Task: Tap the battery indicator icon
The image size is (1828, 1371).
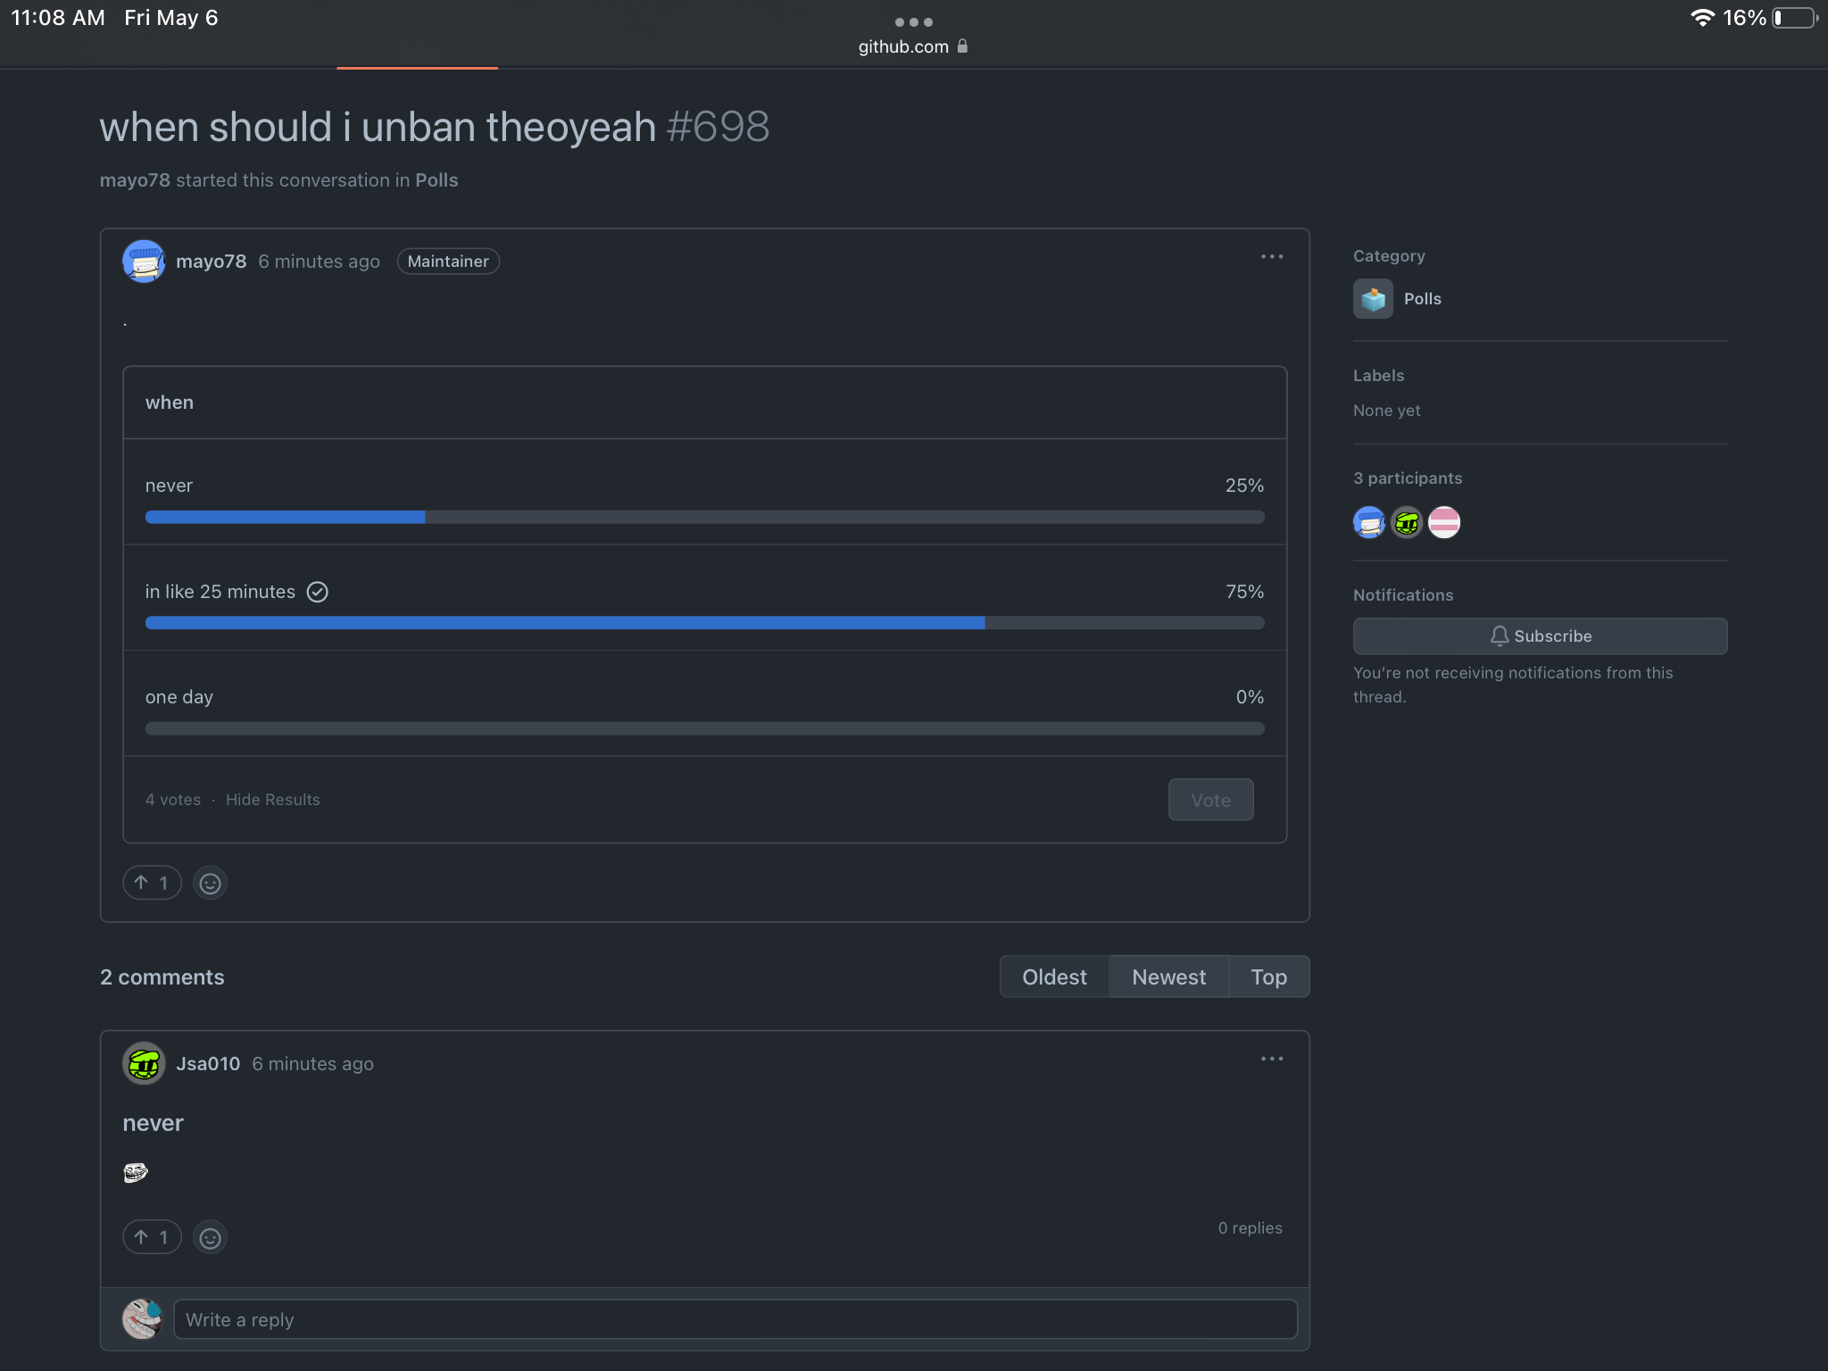Action: [1795, 18]
